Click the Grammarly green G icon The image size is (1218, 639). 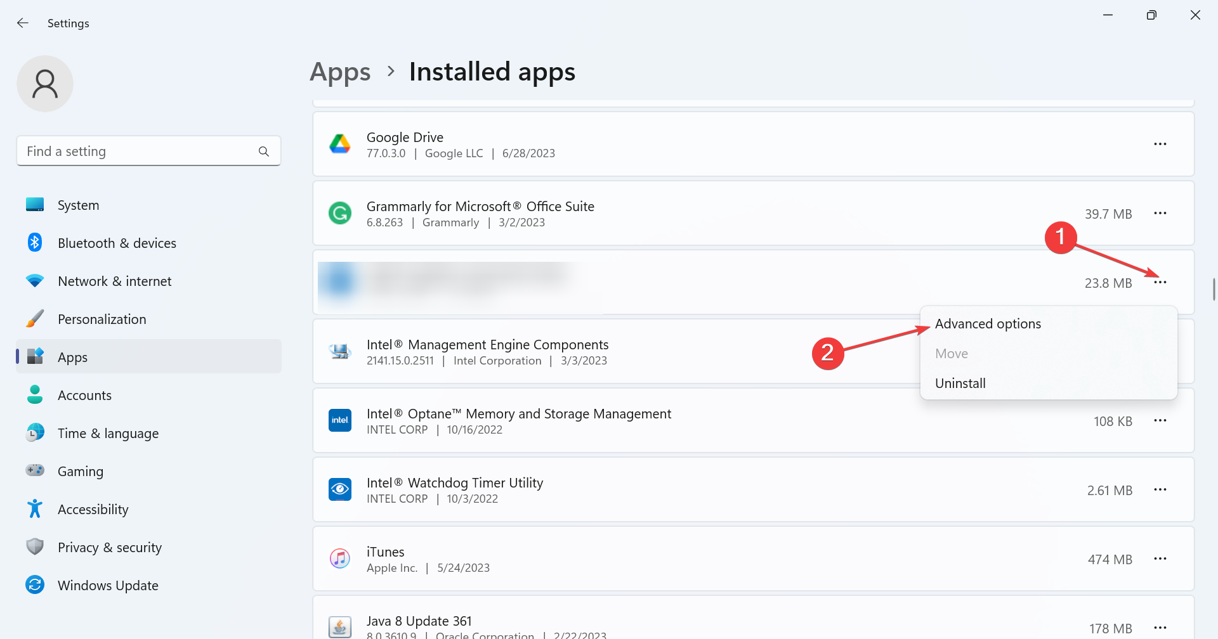coord(340,213)
